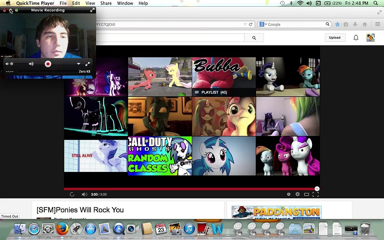Open Finder from the Dock
This screenshot has height=240, width=384.
20,229
